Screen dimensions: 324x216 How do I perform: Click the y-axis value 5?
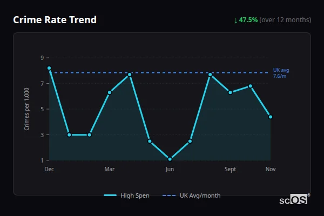42,109
